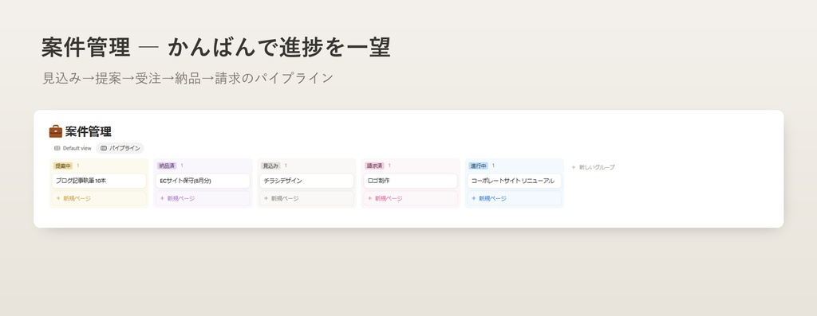817x316 pixels.
Task: Click the 提案中 status tag
Action: (x=63, y=166)
